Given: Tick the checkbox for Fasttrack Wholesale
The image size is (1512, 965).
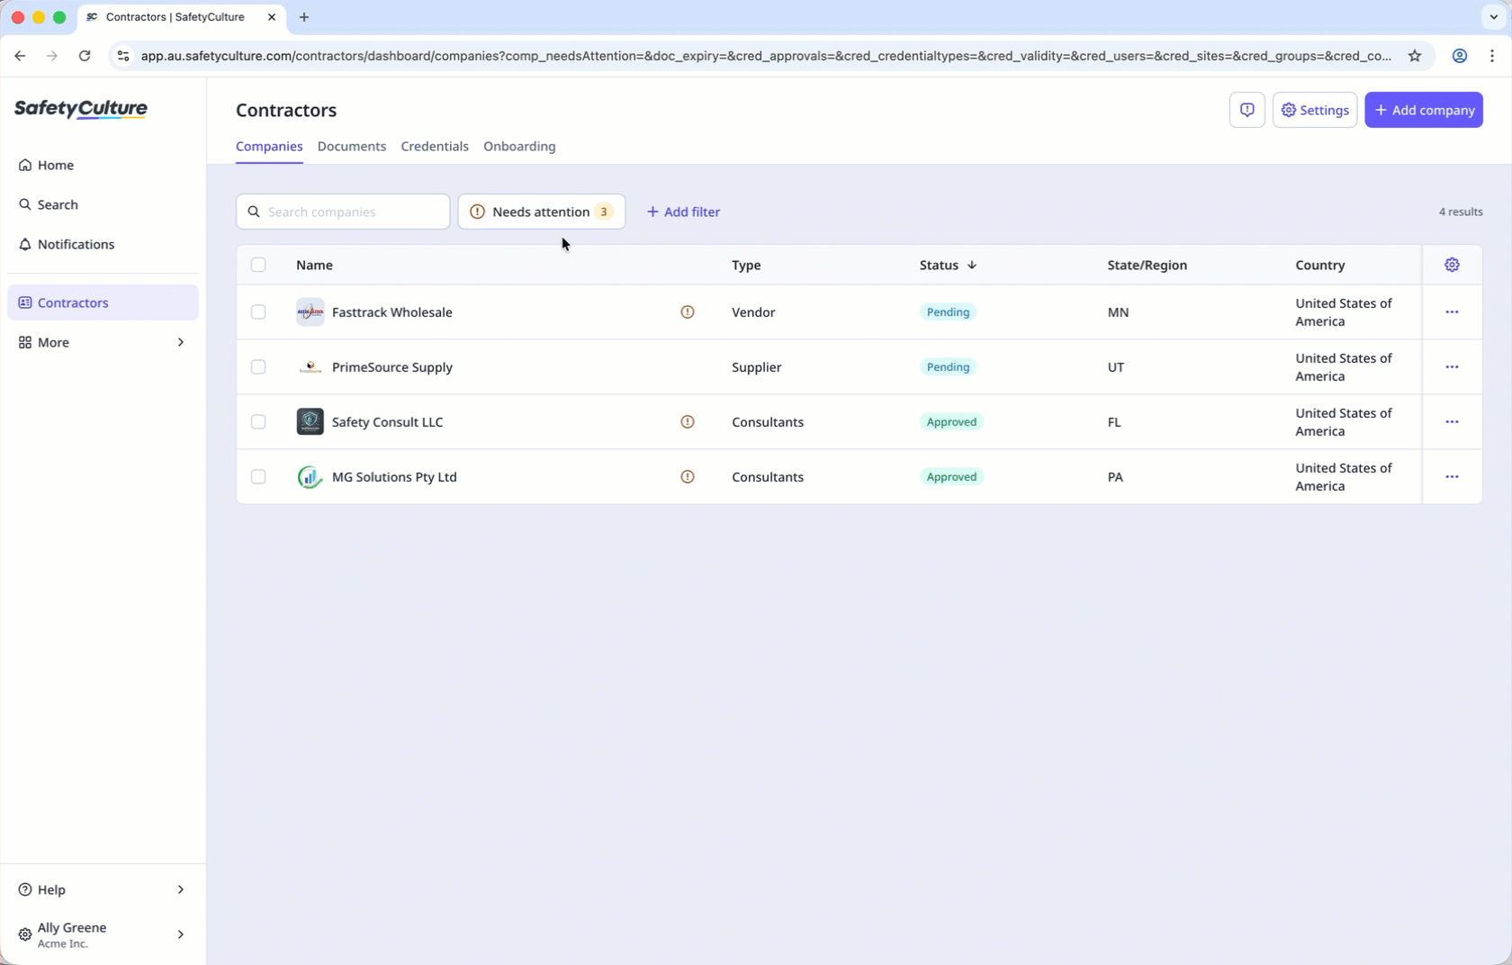Looking at the screenshot, I should coord(258,312).
